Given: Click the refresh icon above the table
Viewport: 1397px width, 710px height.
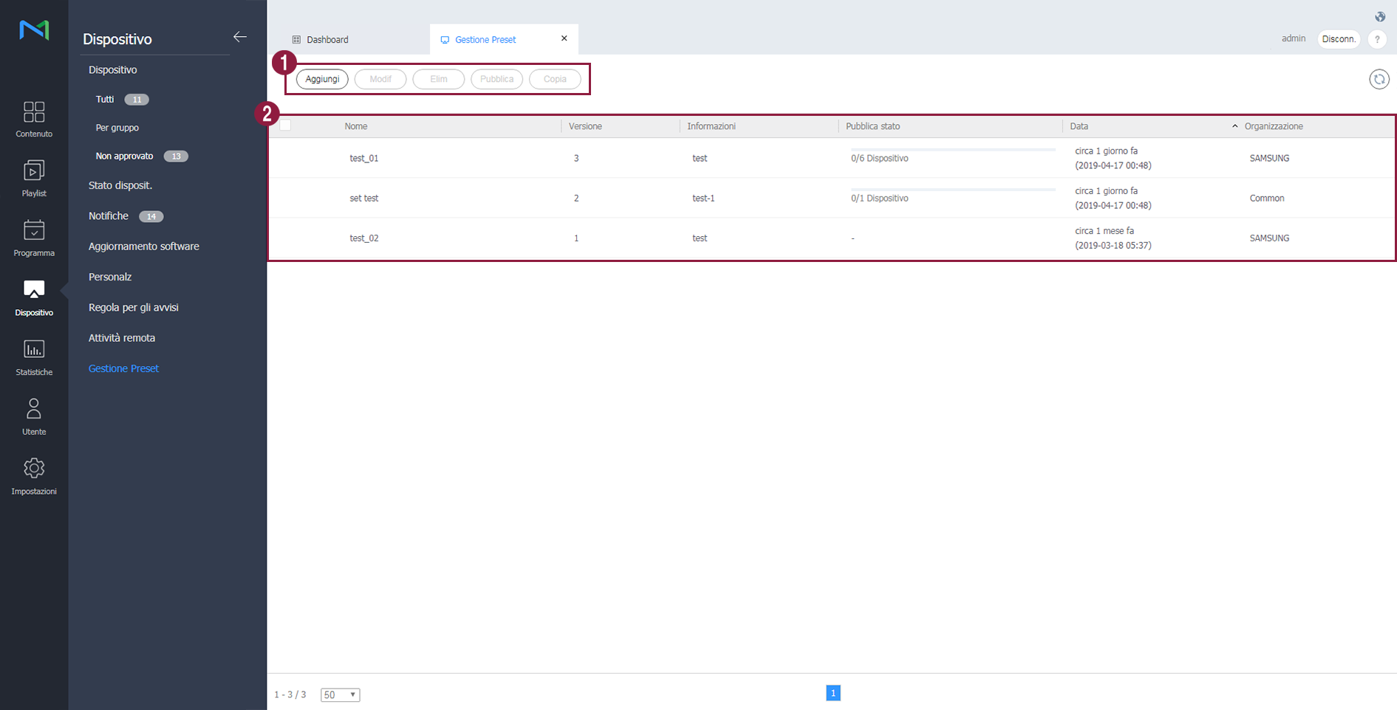Looking at the screenshot, I should coord(1379,79).
